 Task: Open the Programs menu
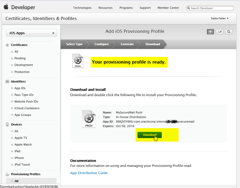pos(126,8)
